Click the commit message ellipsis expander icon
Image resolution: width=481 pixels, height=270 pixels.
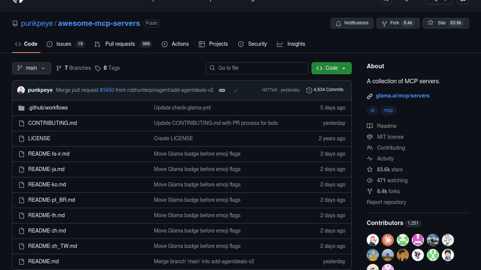click(222, 90)
